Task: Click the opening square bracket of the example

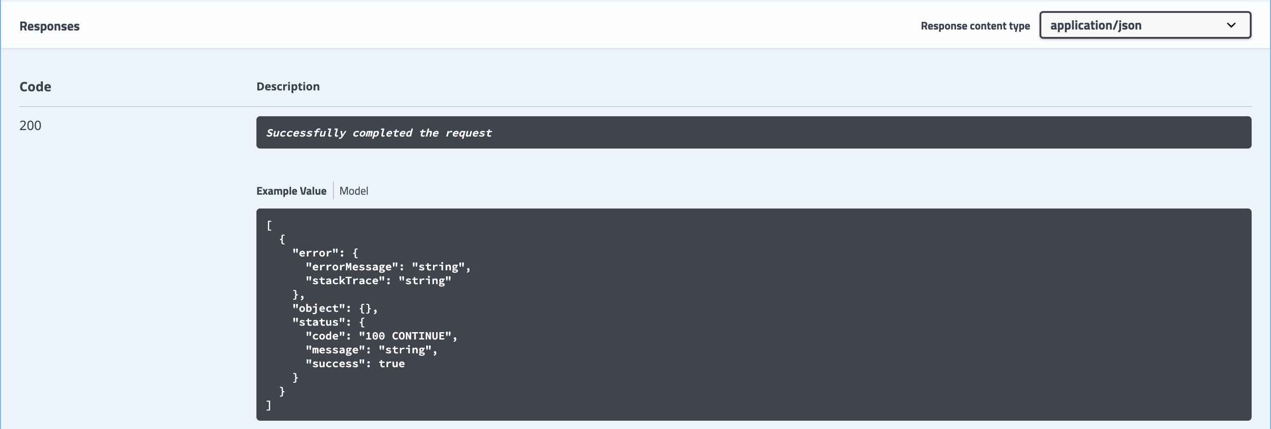Action: pos(269,226)
